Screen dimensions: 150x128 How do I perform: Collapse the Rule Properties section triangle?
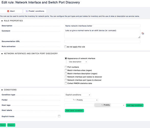click(2, 21)
